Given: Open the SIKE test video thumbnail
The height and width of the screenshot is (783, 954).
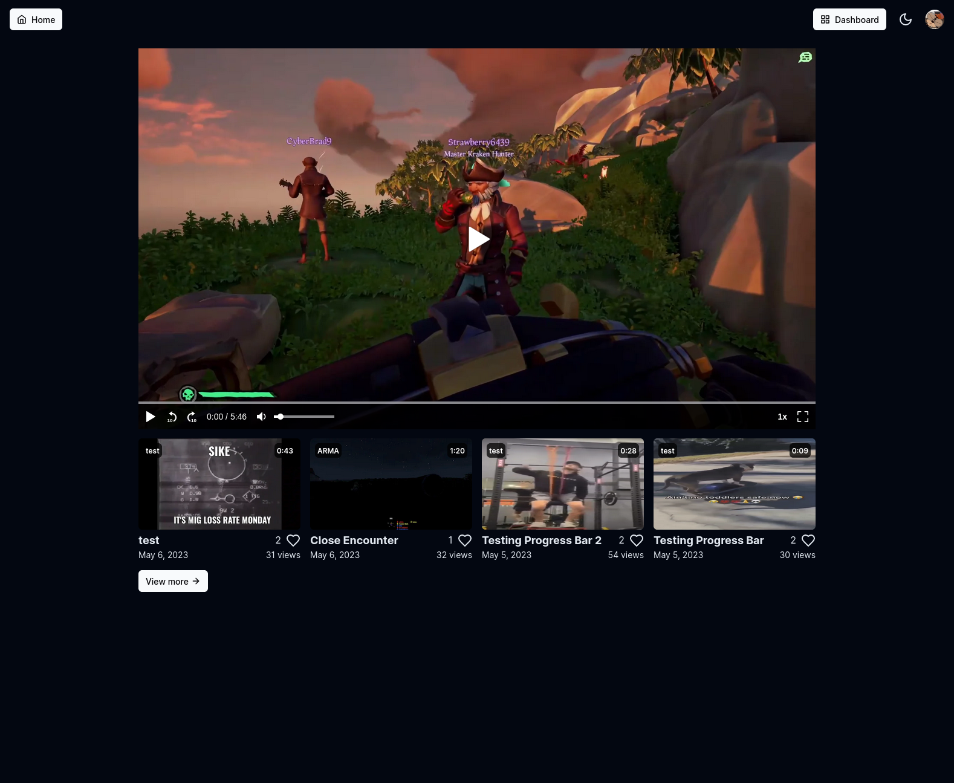Looking at the screenshot, I should (219, 484).
